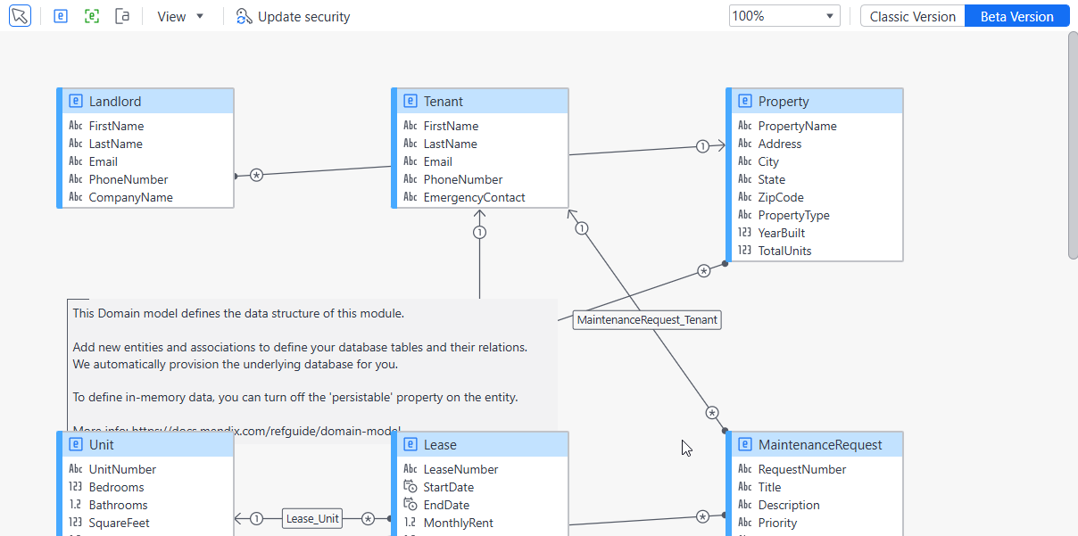Select the Lease_Unit association label
The height and width of the screenshot is (536, 1078).
[312, 518]
